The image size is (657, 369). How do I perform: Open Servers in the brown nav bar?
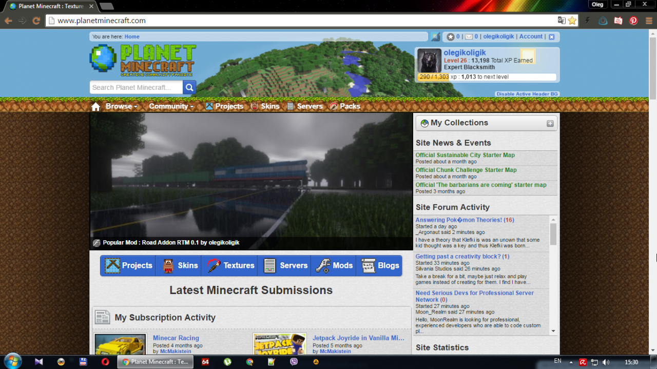305,106
